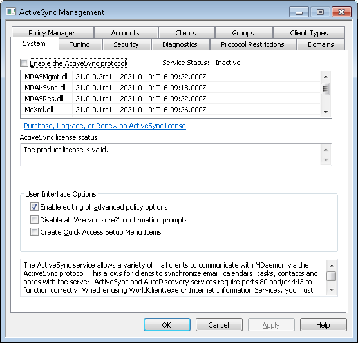
Task: Enable the ActiveSync protocol checkbox
Action: coord(24,63)
